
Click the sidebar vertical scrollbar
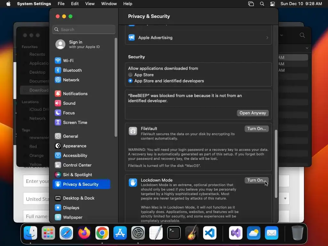click(x=116, y=87)
